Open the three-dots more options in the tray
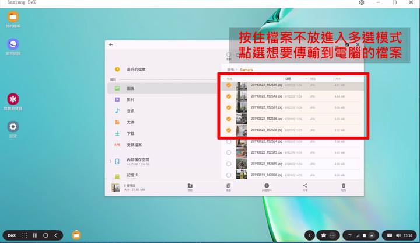Screen dimensions: 420x243 pyautogui.click(x=332, y=235)
